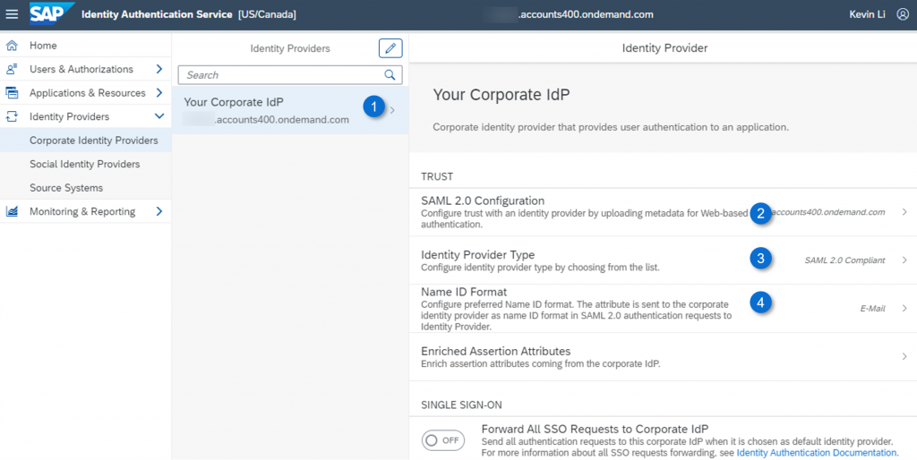
Task: Select Social Identity Providers
Action: point(85,165)
